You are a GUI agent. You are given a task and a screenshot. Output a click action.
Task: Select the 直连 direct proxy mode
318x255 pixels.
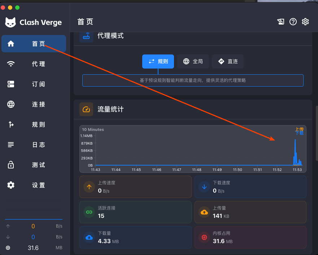(x=228, y=61)
